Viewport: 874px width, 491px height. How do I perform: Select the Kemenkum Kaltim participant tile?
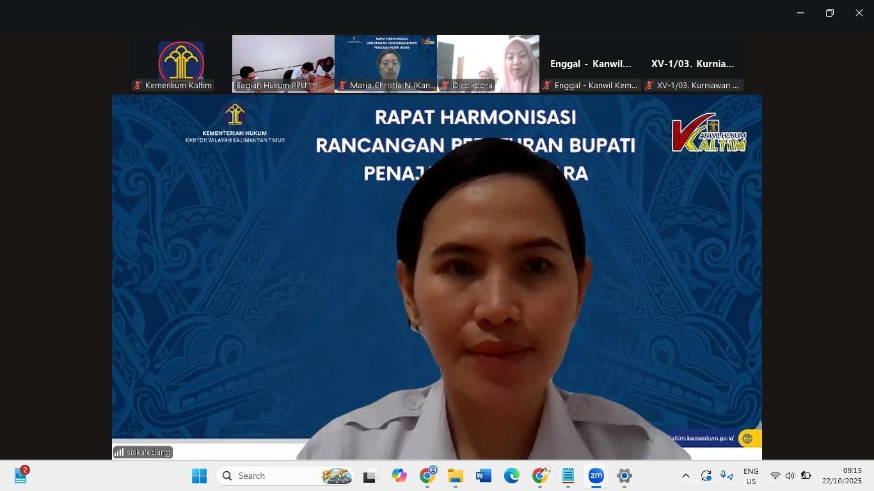click(x=180, y=64)
